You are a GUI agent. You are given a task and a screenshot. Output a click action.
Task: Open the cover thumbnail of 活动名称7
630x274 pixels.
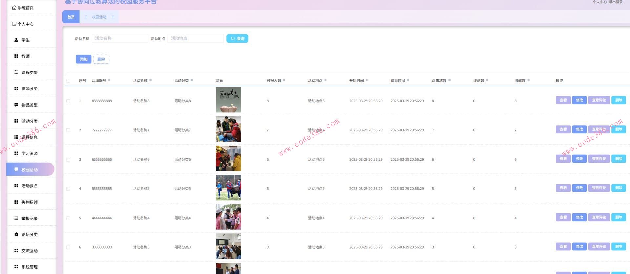point(228,129)
